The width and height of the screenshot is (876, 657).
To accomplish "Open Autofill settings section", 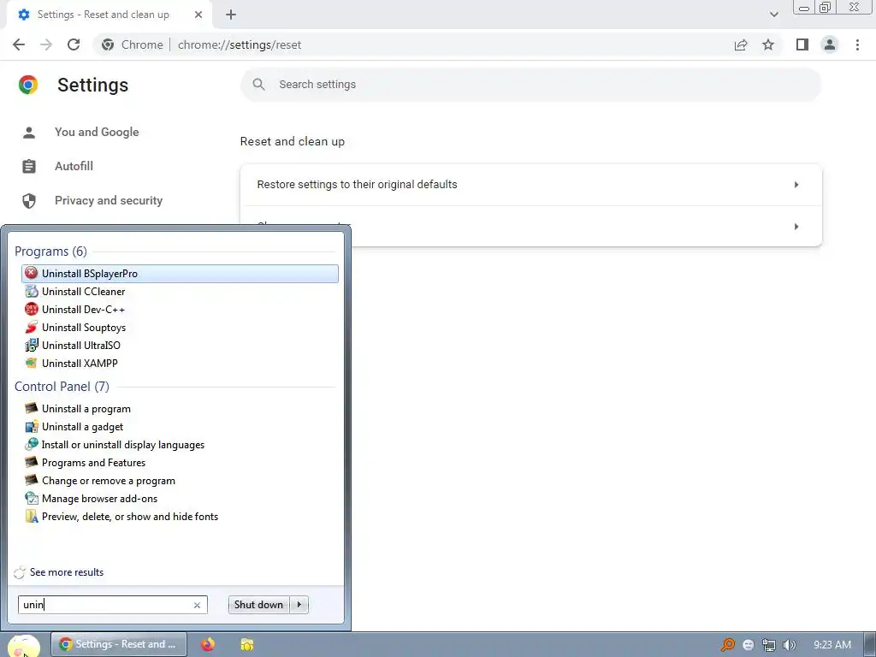I will 74,167.
